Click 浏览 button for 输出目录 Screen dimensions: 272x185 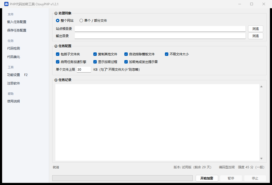(256, 36)
